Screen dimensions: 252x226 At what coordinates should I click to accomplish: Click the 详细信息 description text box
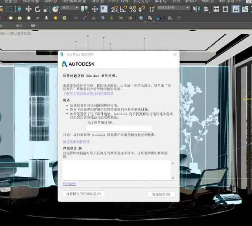117,170
